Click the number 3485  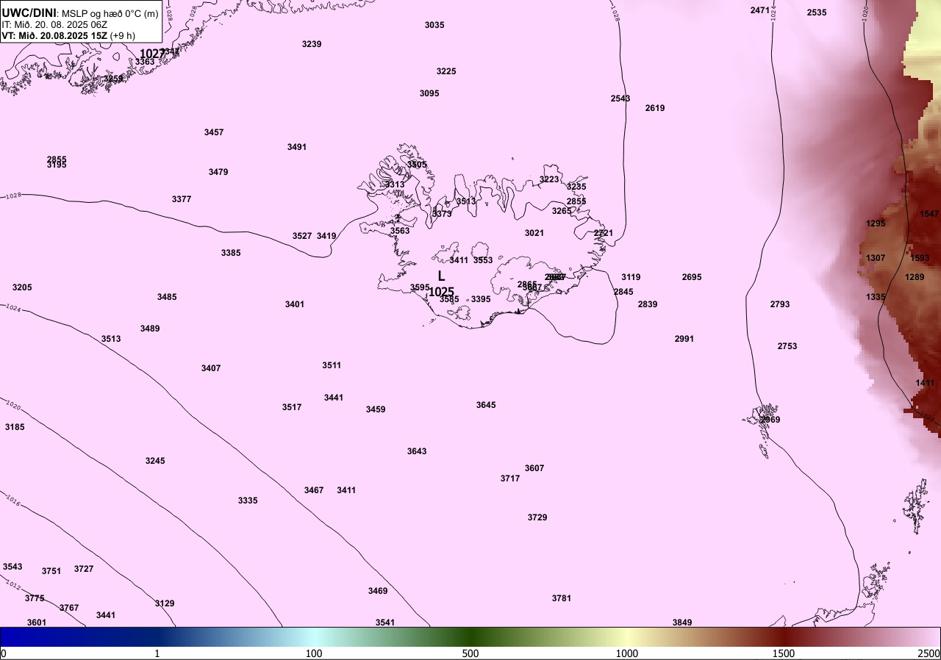[x=167, y=297]
